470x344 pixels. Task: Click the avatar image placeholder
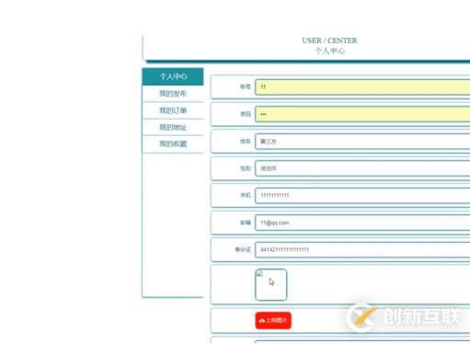tap(271, 284)
